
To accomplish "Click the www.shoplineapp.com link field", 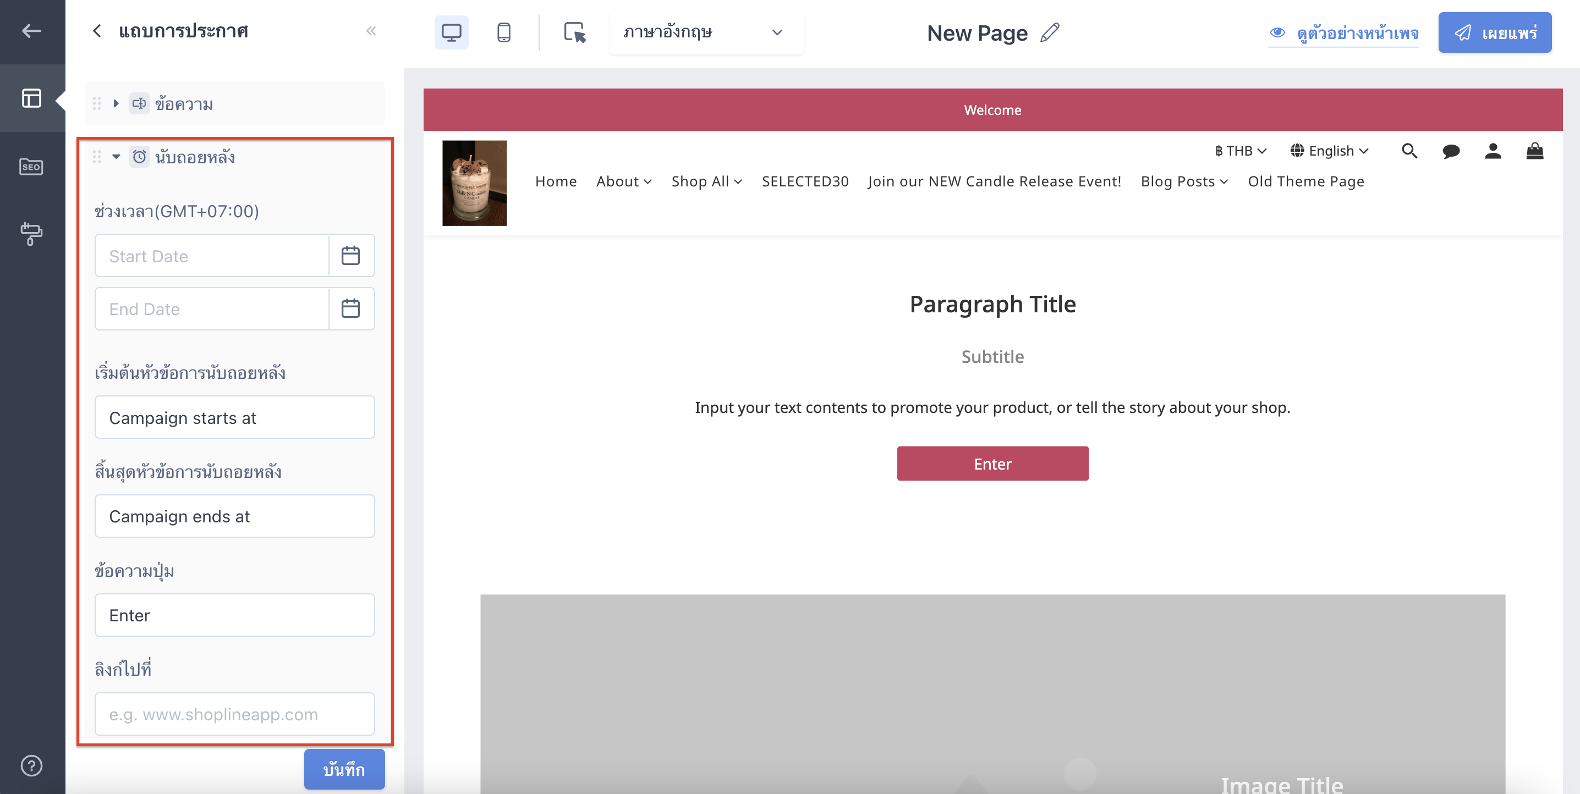I will tap(235, 714).
